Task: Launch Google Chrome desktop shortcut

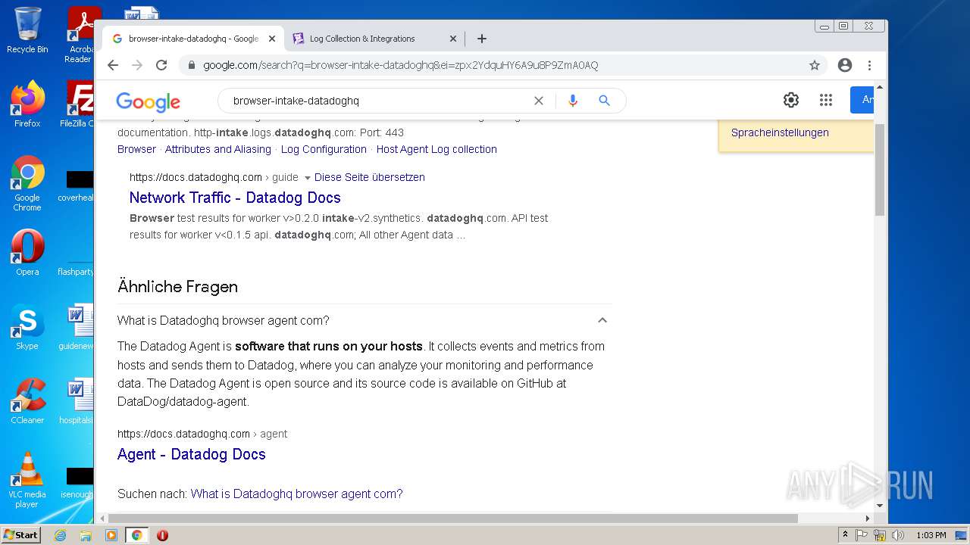Action: pyautogui.click(x=27, y=184)
